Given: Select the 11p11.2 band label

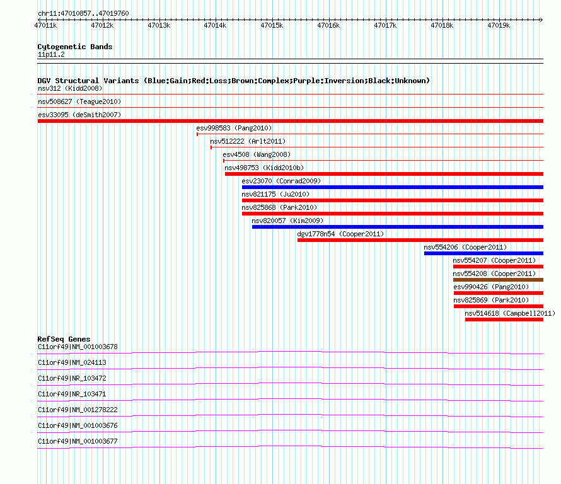Looking at the screenshot, I should (51, 54).
